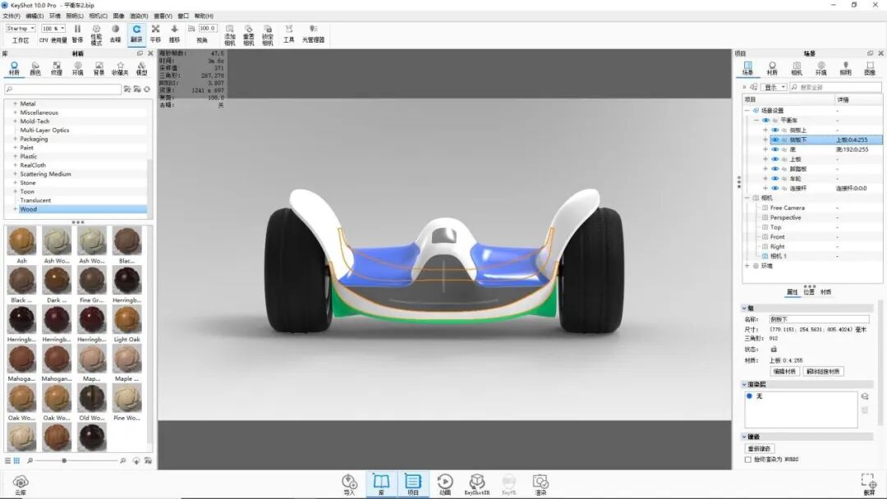
Task: Launch KeyShotXR from the bottom bar
Action: 477,483
